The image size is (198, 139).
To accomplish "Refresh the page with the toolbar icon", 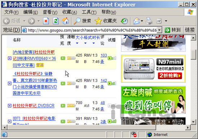I will 56,21.
